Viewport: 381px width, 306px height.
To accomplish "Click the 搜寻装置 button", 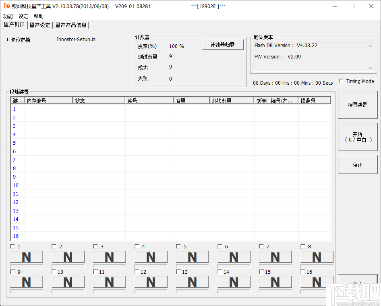I will 357,105.
